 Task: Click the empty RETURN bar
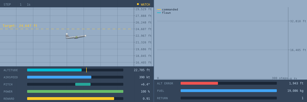(x=229, y=98)
